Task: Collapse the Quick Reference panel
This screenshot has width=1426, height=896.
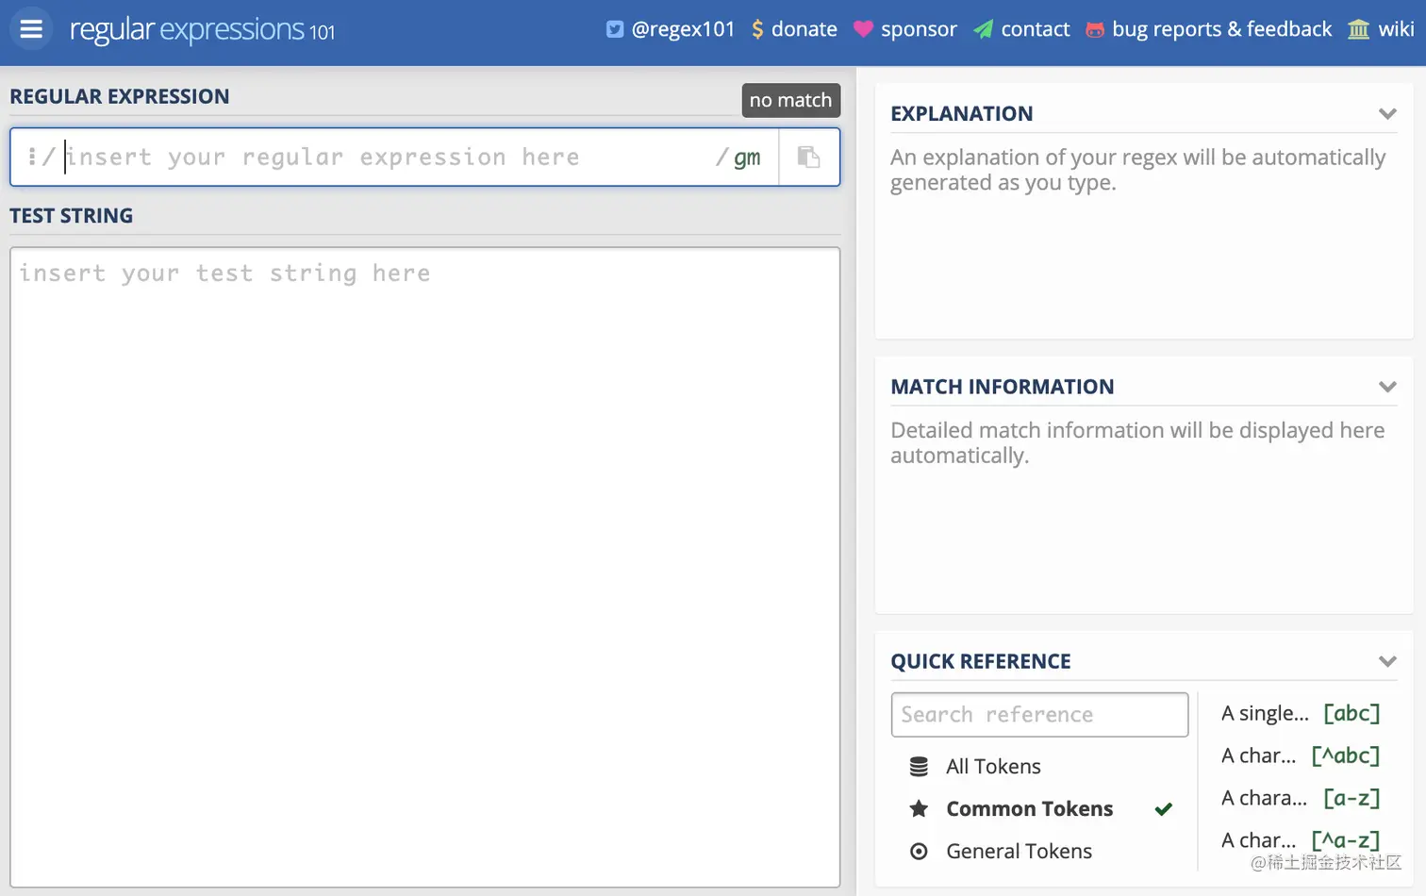Action: pos(1387,661)
